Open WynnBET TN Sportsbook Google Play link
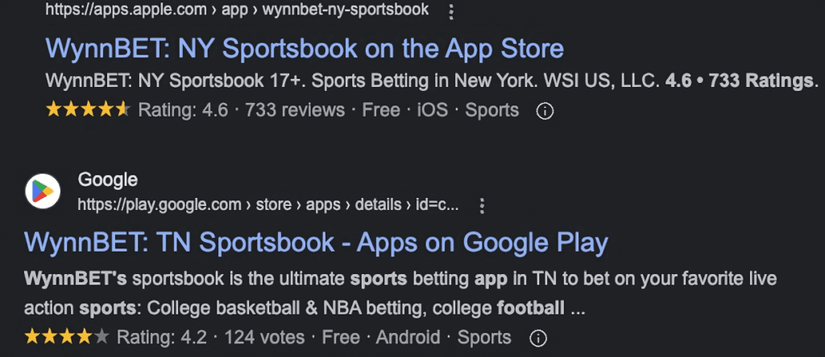Viewport: 825px width, 357px height. [316, 242]
